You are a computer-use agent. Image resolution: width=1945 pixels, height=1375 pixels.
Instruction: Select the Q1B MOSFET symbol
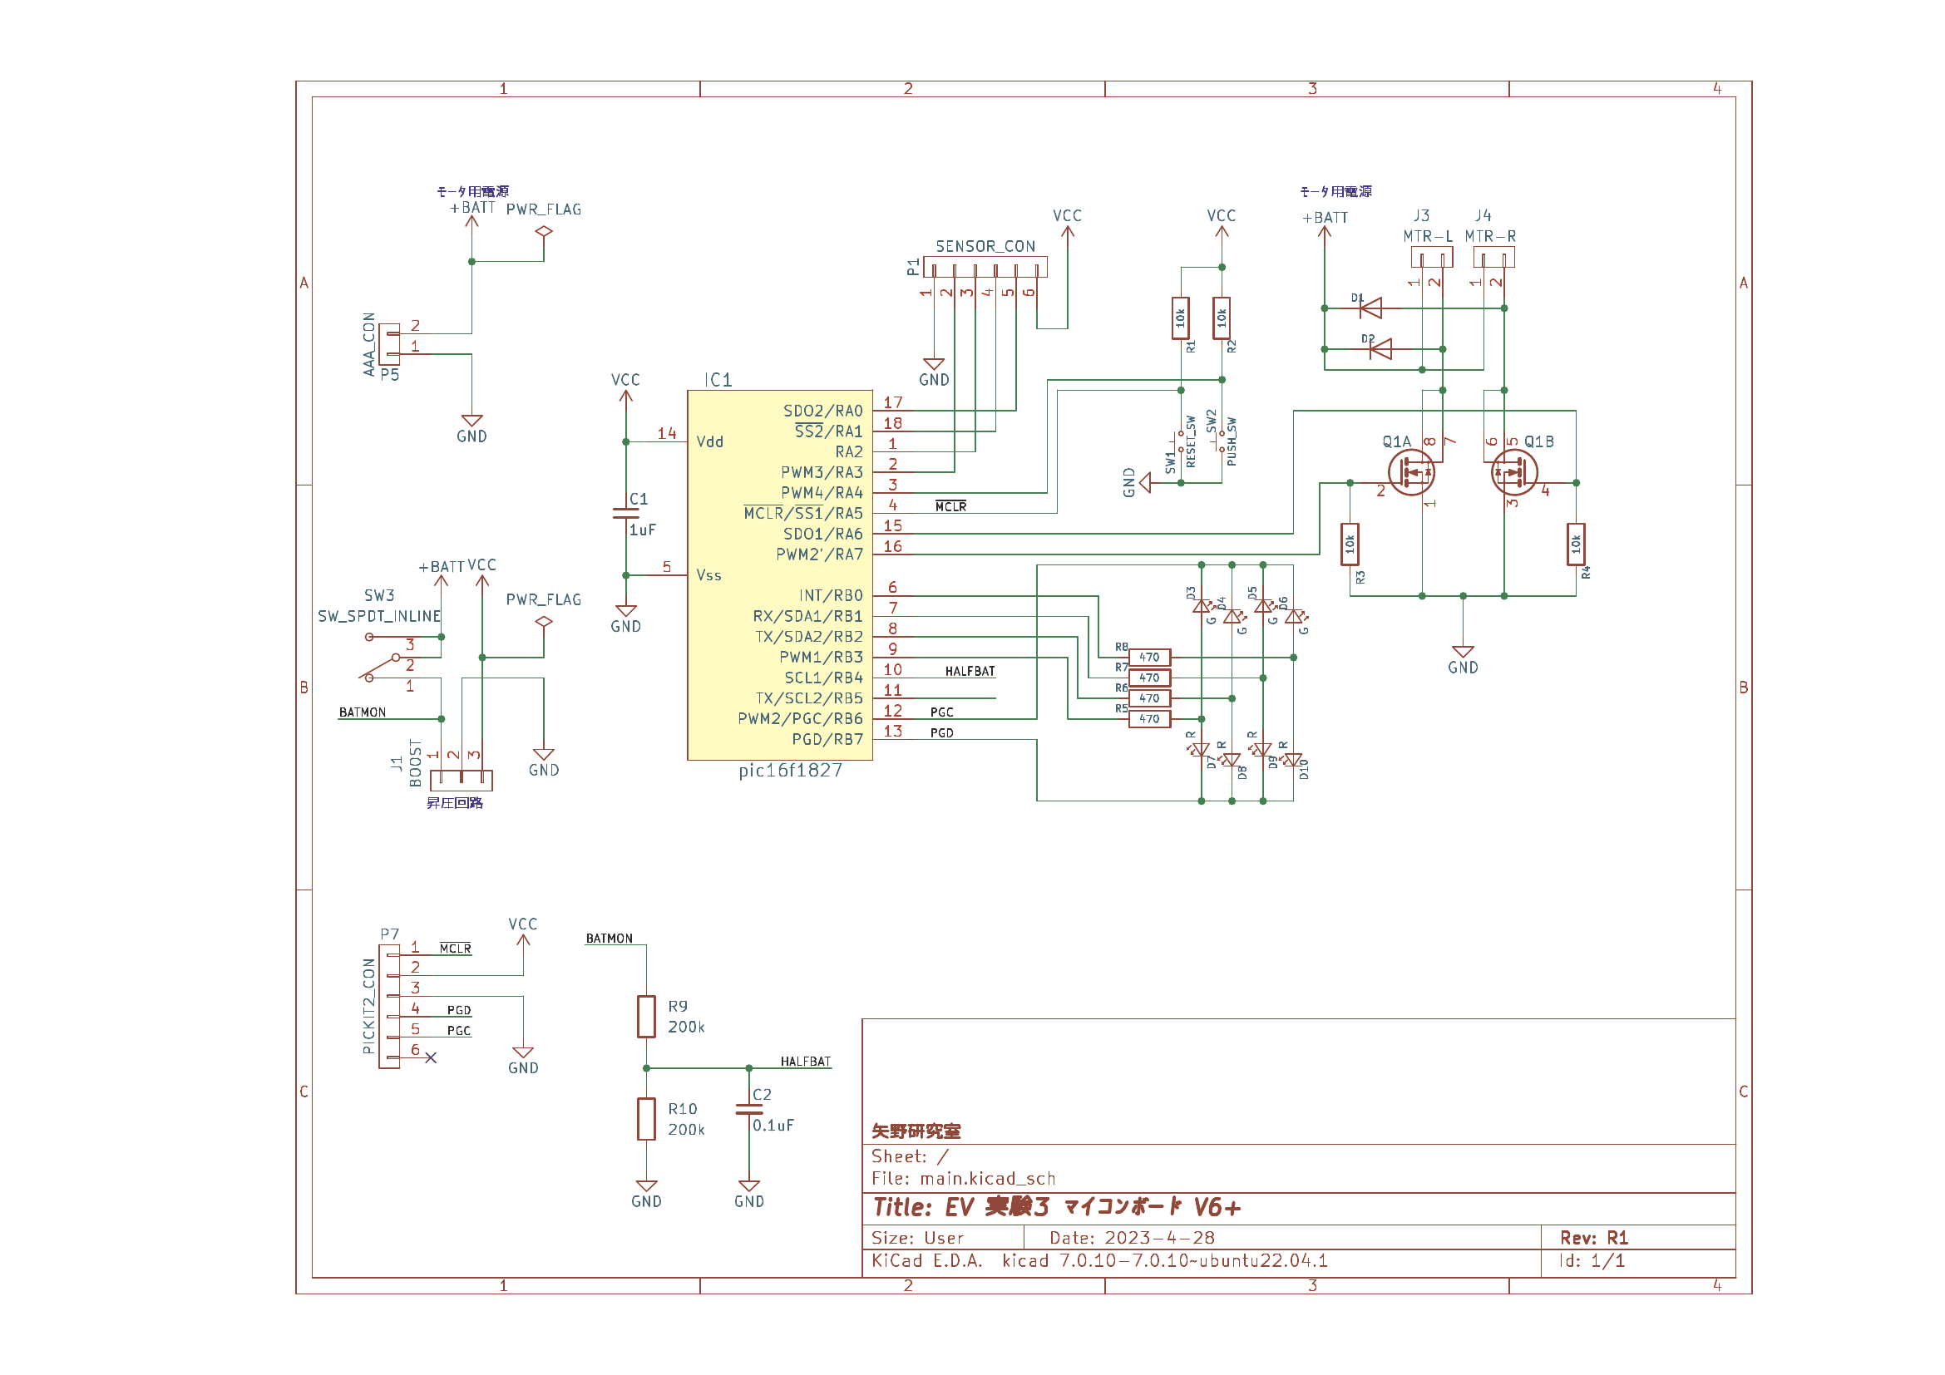pos(1513,472)
